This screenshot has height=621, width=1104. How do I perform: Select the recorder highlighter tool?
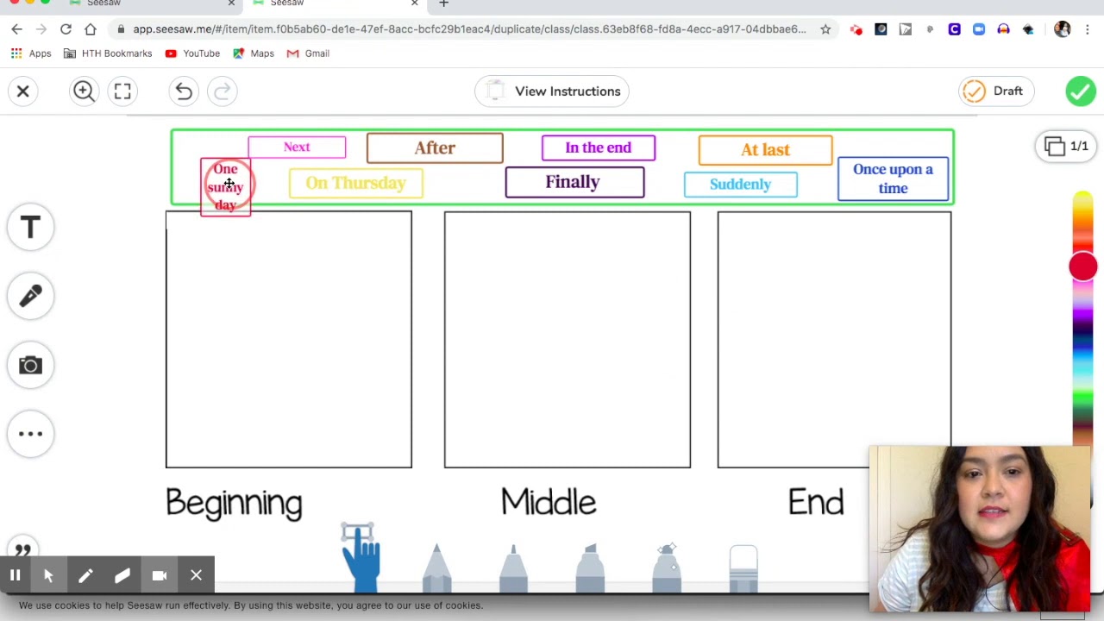pos(122,575)
